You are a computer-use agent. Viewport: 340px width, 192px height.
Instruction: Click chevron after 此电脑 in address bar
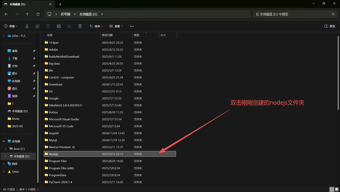pos(75,14)
